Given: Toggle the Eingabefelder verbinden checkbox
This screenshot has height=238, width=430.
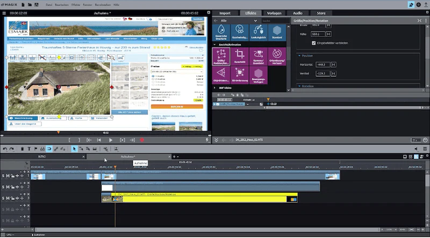Looking at the screenshot, I should pyautogui.click(x=314, y=43).
